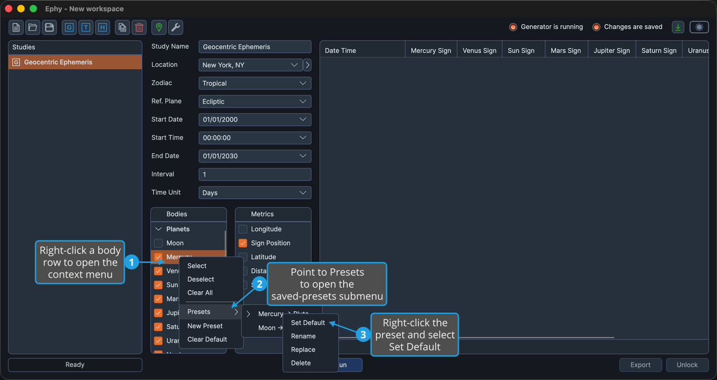Screen dimensions: 717x380
Task: Click the G icon beside Geocentric Ephemeris
Action: (x=16, y=62)
